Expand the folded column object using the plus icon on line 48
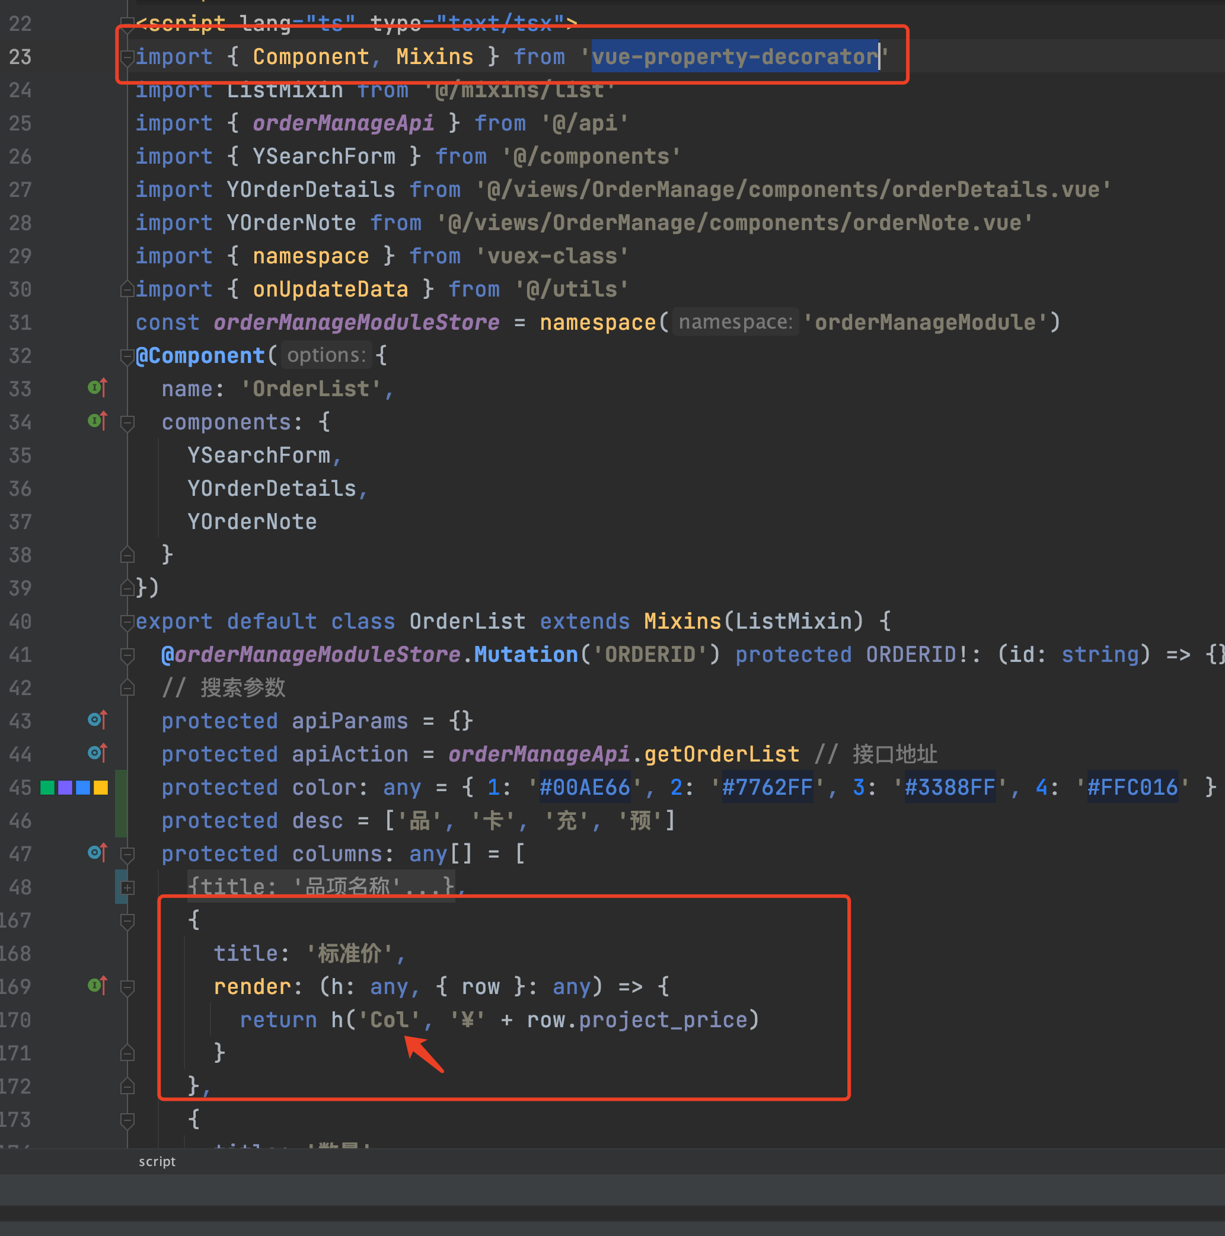 click(127, 887)
